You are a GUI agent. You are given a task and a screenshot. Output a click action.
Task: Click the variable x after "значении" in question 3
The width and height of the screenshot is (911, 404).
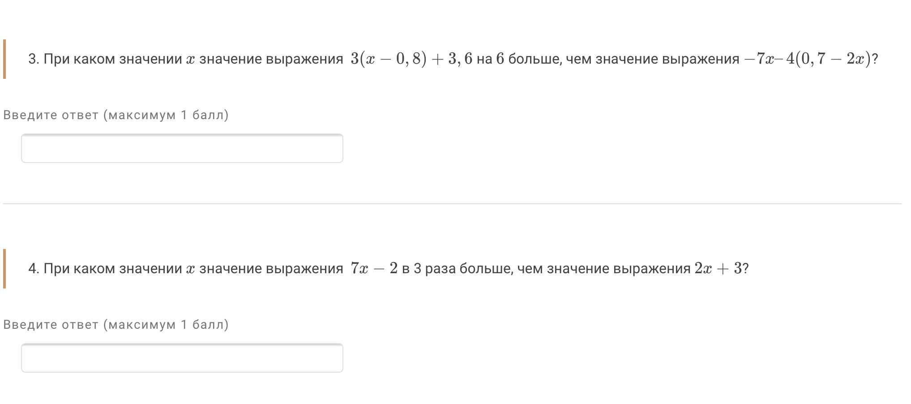[x=190, y=60]
